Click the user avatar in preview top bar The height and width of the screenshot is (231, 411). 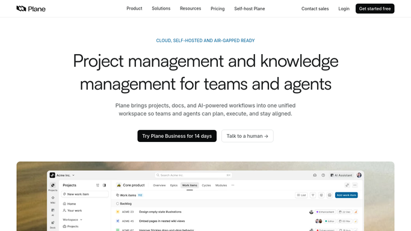[359, 175]
